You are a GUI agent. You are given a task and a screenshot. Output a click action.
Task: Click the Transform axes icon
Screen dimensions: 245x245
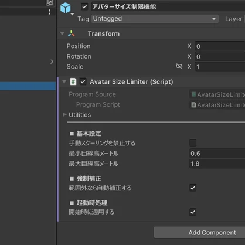72,33
